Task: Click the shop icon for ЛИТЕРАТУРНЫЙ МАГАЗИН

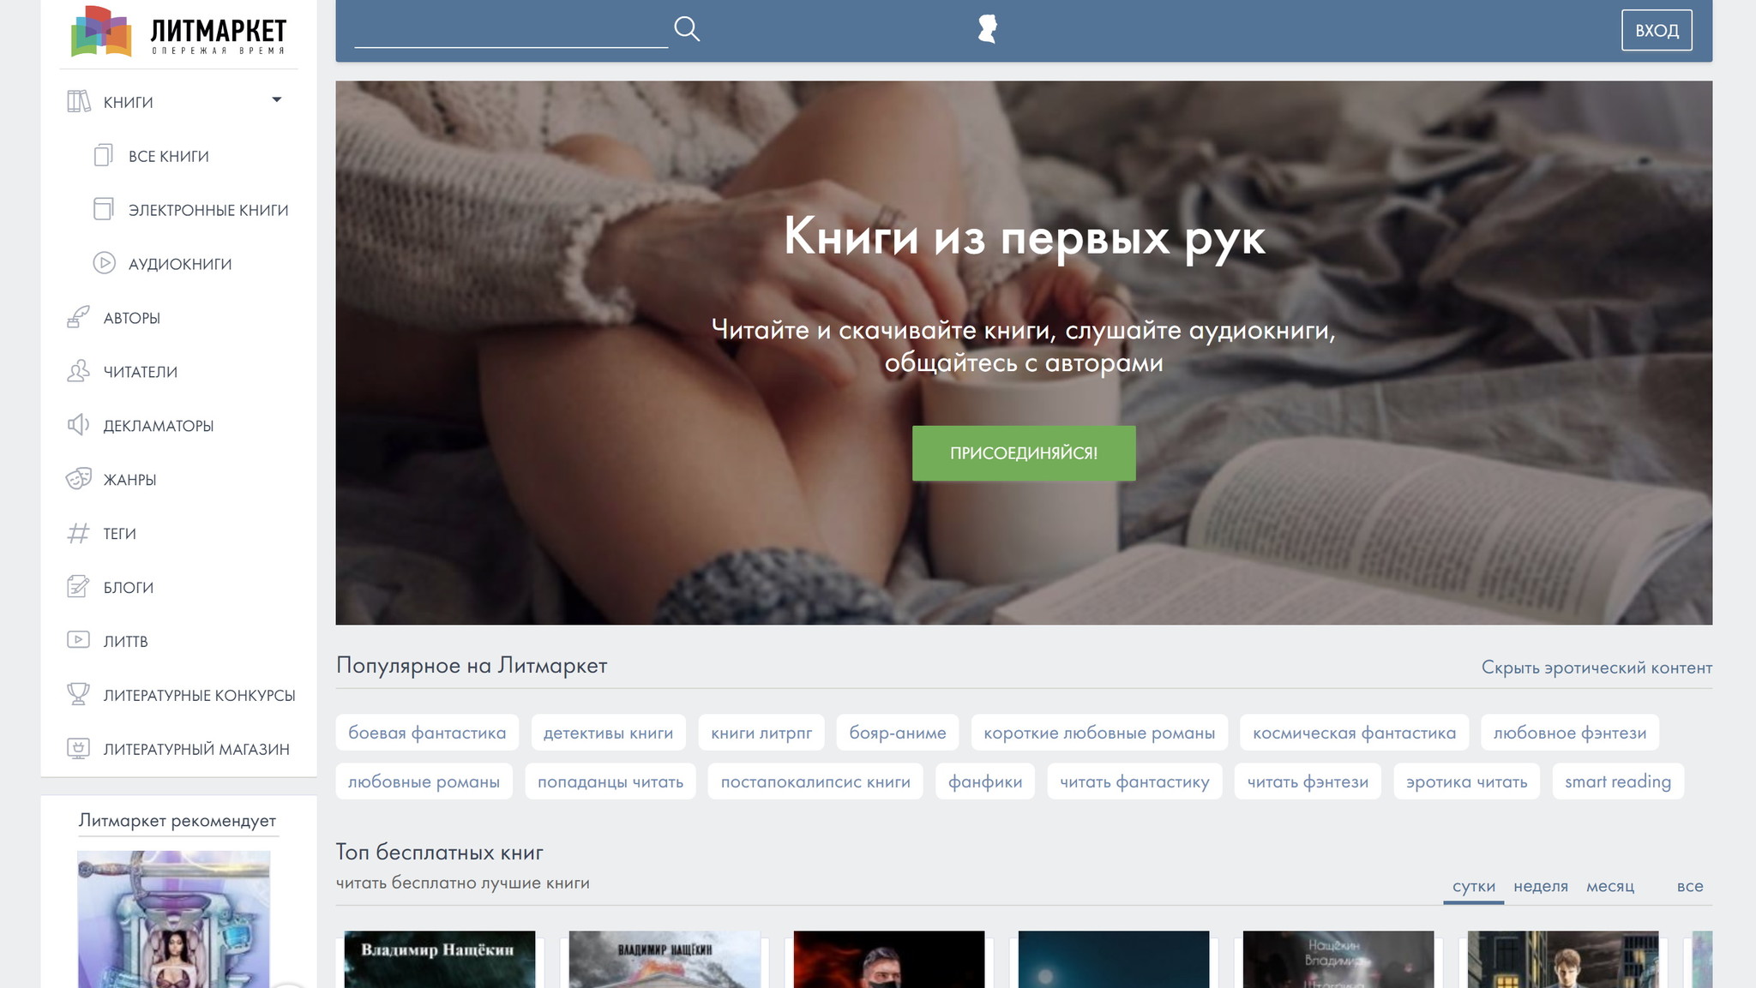Action: pos(78,748)
